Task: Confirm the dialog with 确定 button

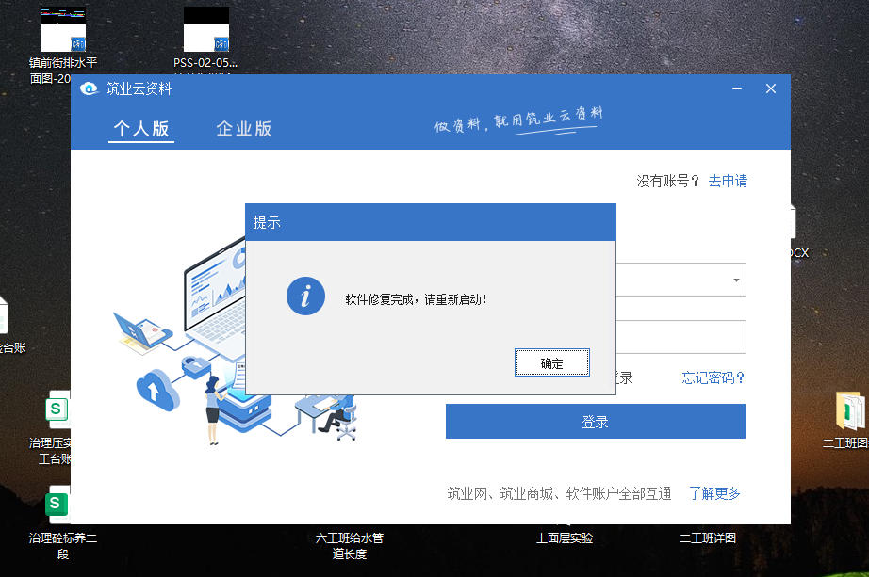Action: [x=551, y=362]
